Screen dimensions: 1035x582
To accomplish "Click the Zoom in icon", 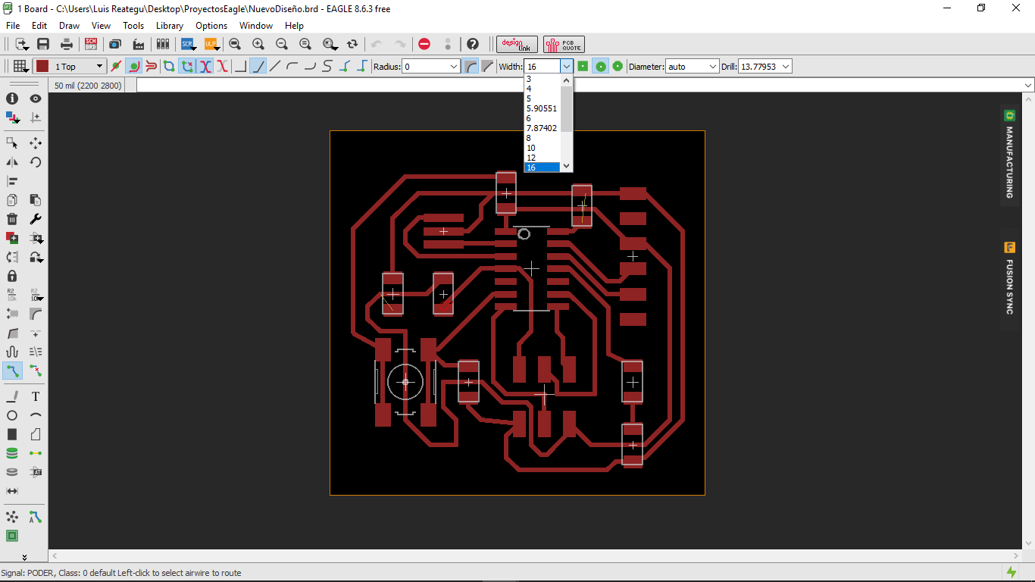I will coord(258,44).
